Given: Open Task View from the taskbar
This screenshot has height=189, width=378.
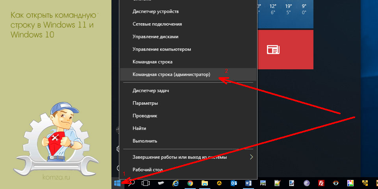Looking at the screenshot, I should tap(146, 183).
